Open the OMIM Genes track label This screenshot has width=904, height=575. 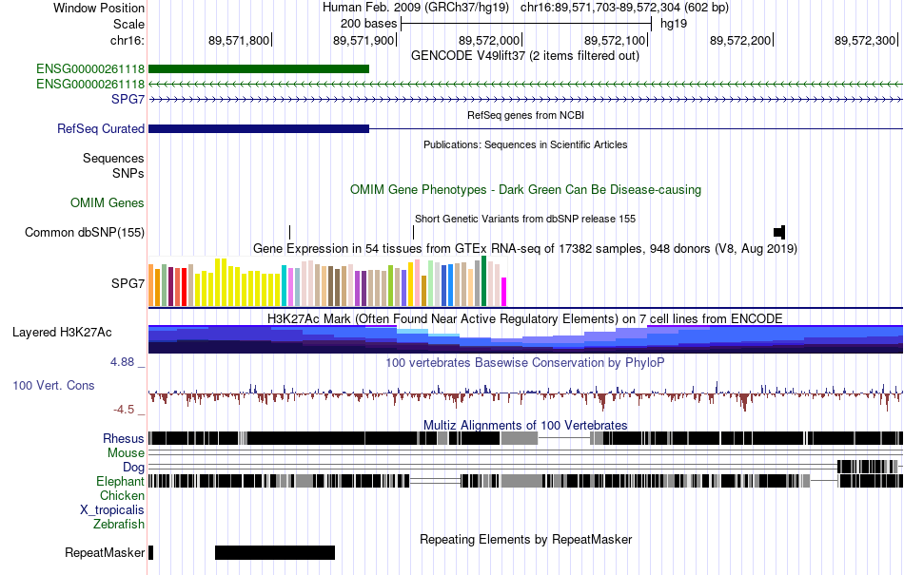pos(108,202)
